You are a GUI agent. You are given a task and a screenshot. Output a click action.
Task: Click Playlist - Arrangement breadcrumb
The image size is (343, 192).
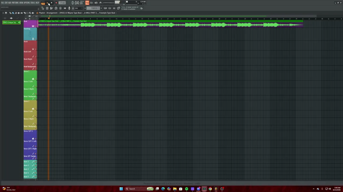pyautogui.click(x=48, y=13)
